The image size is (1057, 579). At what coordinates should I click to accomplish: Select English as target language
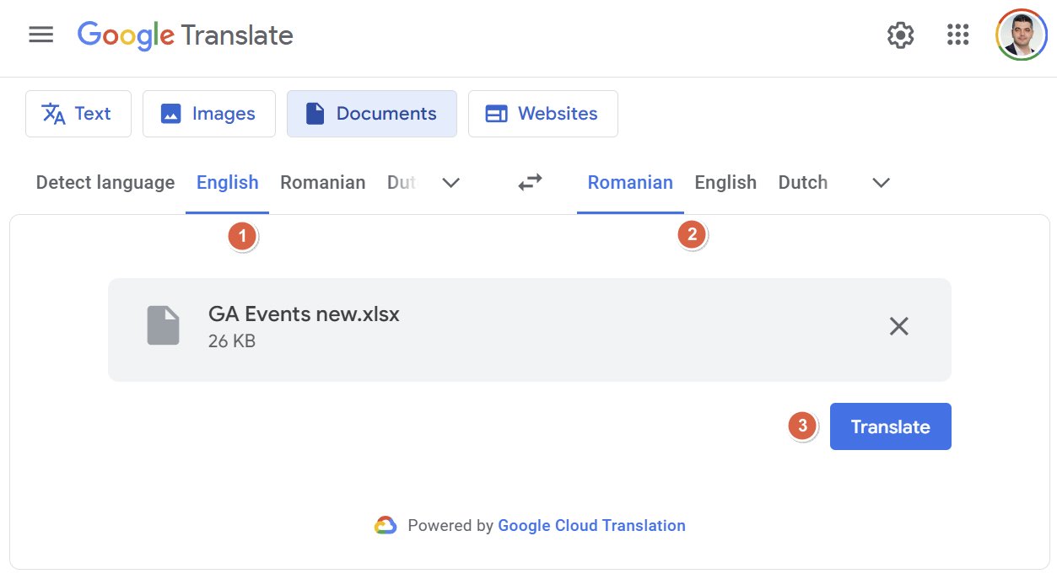point(725,182)
